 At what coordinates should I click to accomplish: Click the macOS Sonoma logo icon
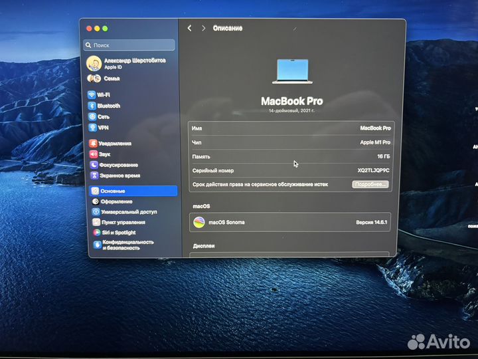[x=199, y=222]
